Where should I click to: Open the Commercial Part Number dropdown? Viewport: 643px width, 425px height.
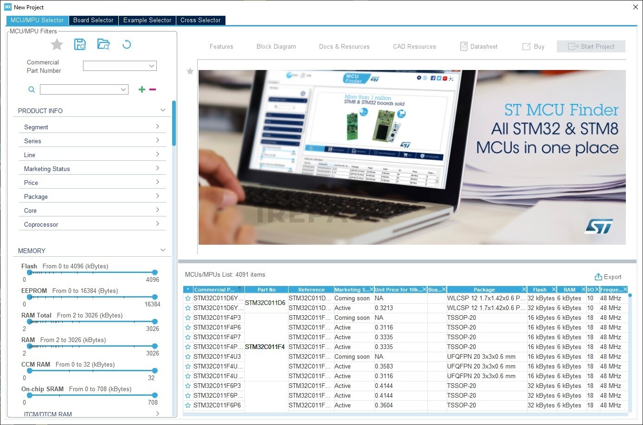[x=120, y=66]
